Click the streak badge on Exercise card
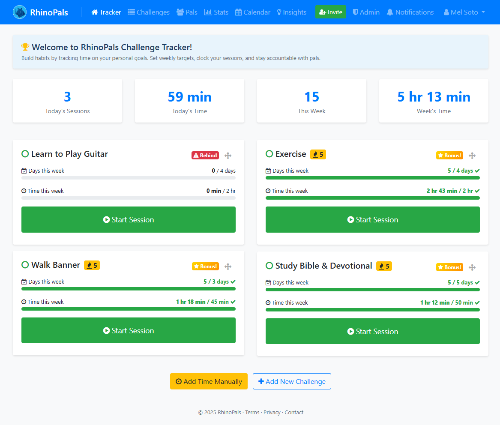The width and height of the screenshot is (500, 425). point(318,154)
